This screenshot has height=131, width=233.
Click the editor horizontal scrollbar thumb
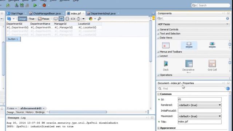[x=78, y=112]
